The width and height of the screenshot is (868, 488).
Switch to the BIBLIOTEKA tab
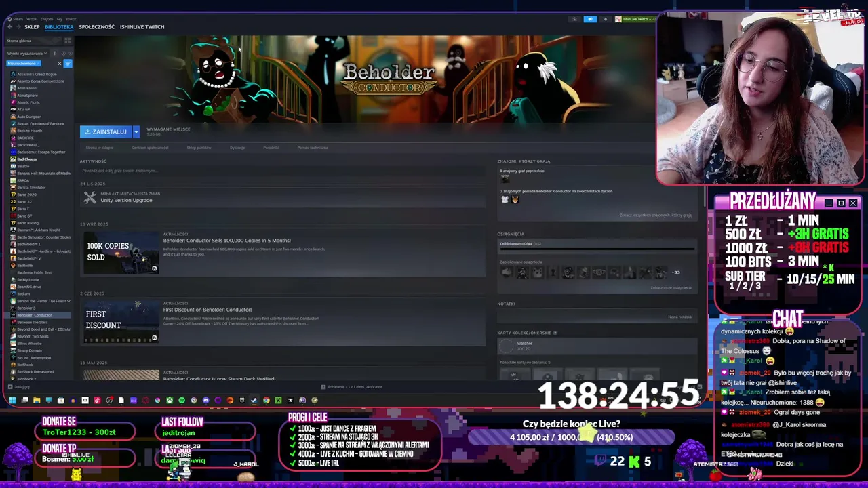[59, 27]
